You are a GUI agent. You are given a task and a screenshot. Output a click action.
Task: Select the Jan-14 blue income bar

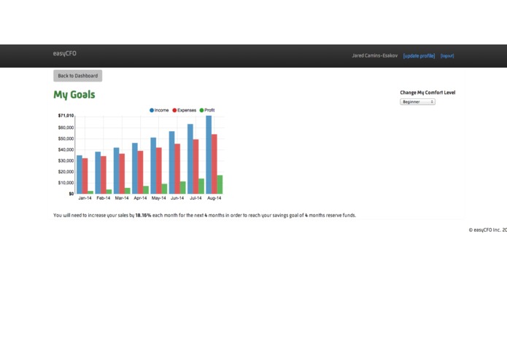tap(80, 175)
